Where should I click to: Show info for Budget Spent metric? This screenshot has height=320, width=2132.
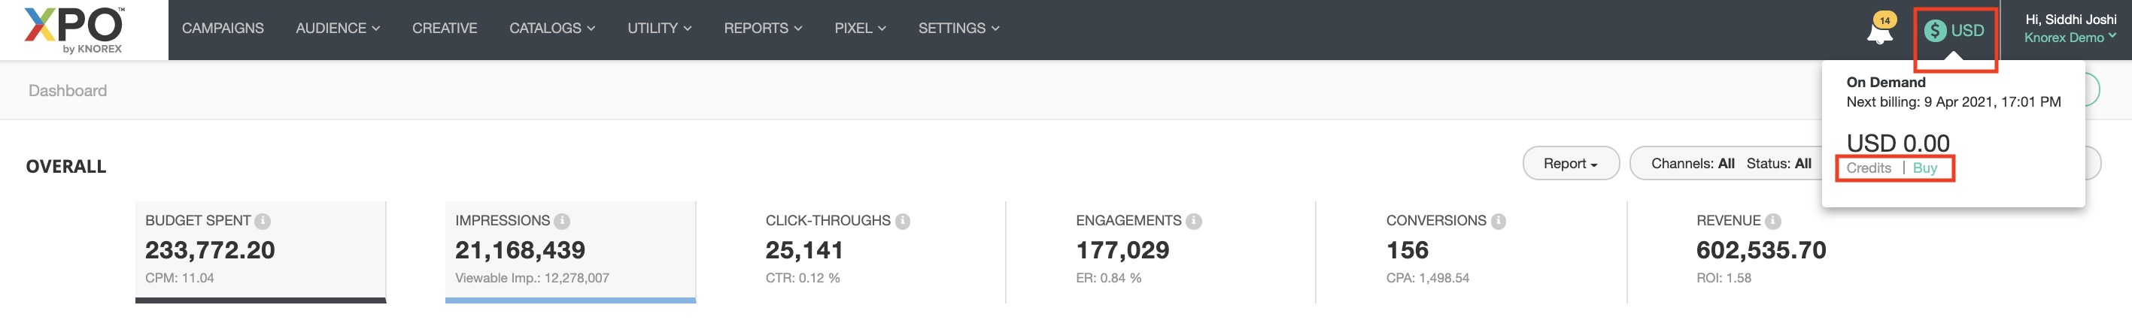click(263, 221)
